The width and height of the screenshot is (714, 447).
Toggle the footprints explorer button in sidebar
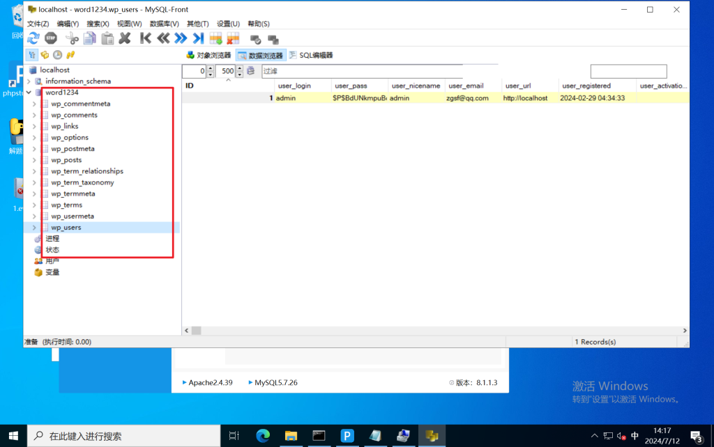[70, 55]
